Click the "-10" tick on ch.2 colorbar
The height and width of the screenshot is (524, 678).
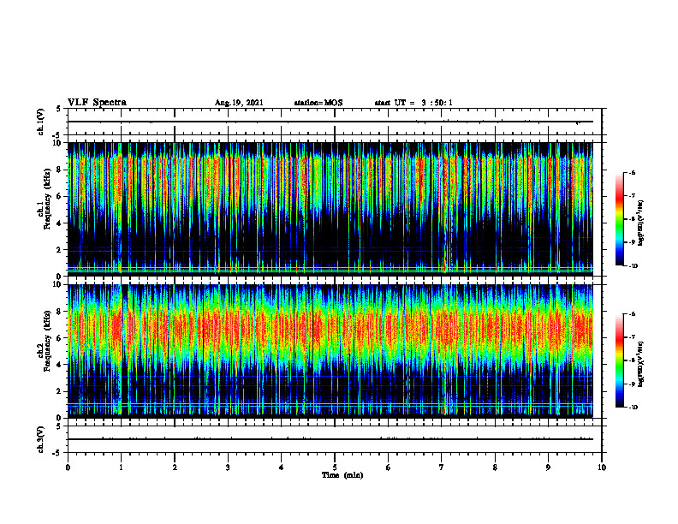point(633,408)
